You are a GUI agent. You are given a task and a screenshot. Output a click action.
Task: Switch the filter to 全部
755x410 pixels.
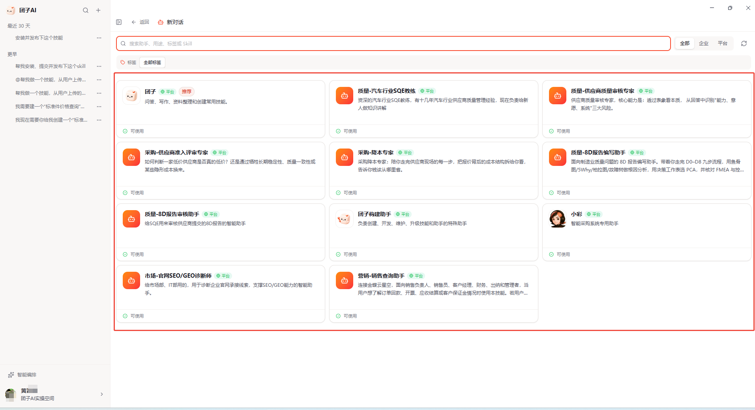[685, 43]
